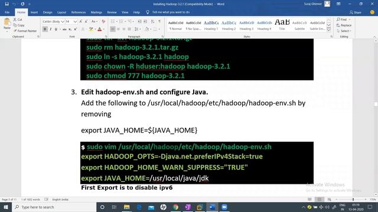The image size is (378, 212).
Task: Apply strikethrough to text
Action: coord(64,29)
